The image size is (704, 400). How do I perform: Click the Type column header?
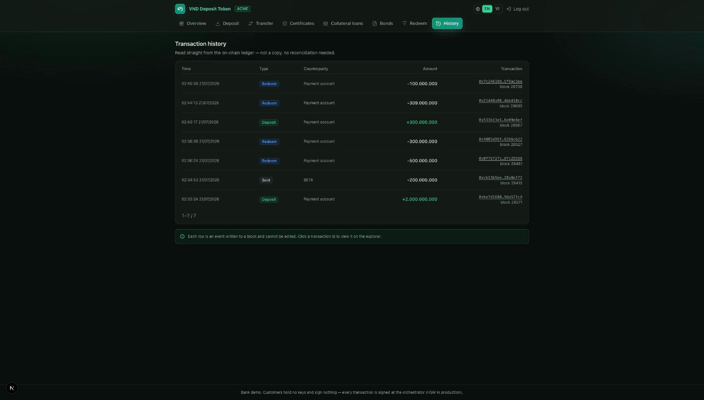click(x=264, y=69)
